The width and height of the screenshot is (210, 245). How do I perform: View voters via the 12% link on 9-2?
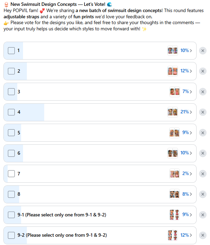coord(185,235)
